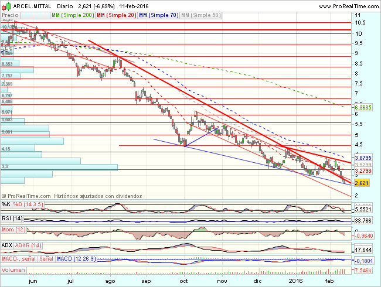Viewport: 381px width, 287px height.
Task: Click the 6,797 volume profile price label
Action: 7,95
